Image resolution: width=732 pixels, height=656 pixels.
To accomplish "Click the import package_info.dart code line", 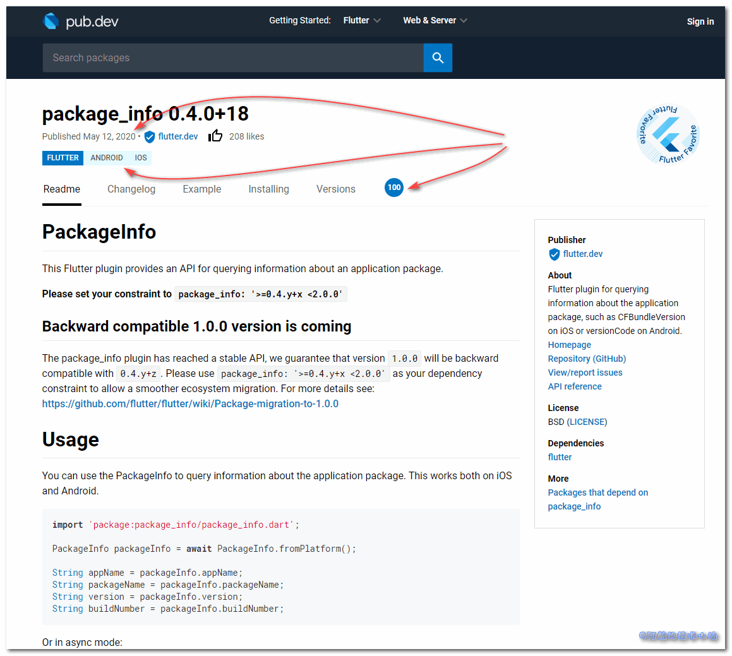I will tap(176, 525).
